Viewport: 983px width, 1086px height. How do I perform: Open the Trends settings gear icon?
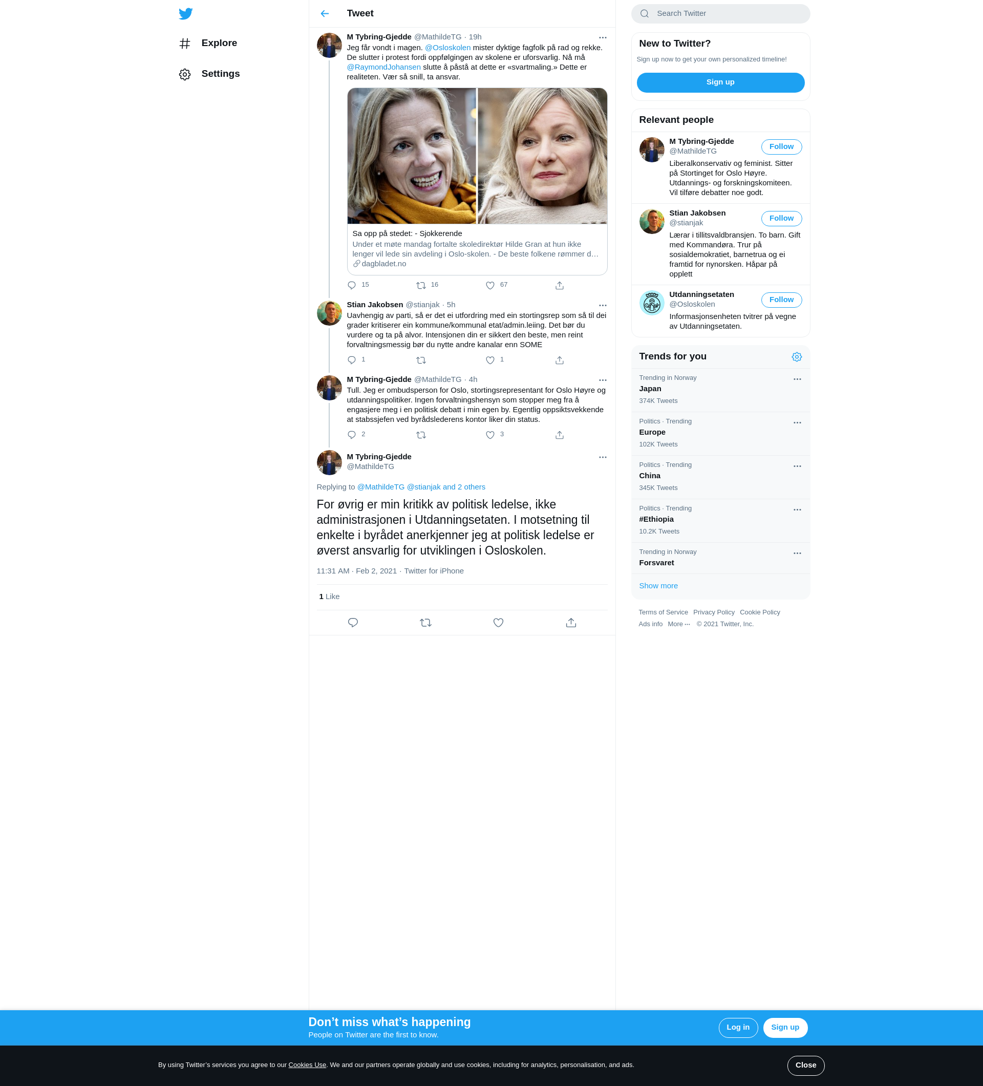point(796,357)
